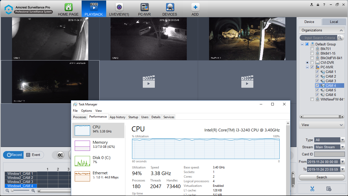Collapse the PC-NVR tree node

point(307,67)
